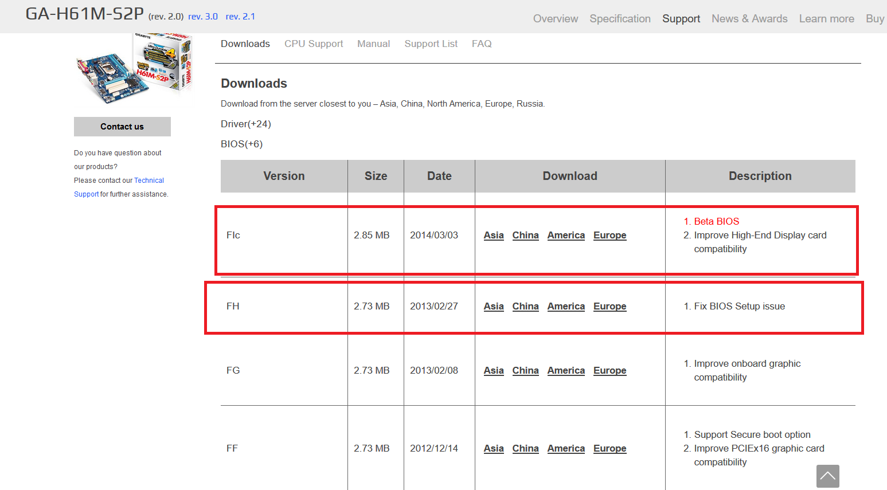Download FH BIOS from China server
887x490 pixels.
pos(525,306)
